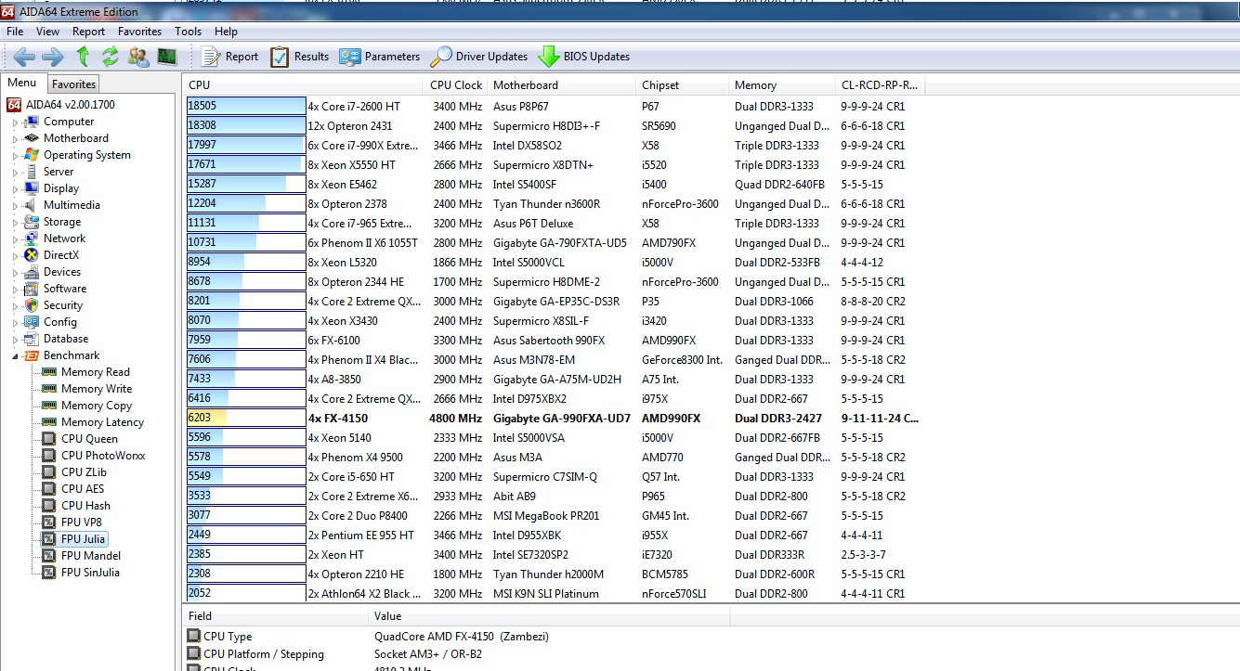Expand the Storage tree node

pyautogui.click(x=15, y=223)
